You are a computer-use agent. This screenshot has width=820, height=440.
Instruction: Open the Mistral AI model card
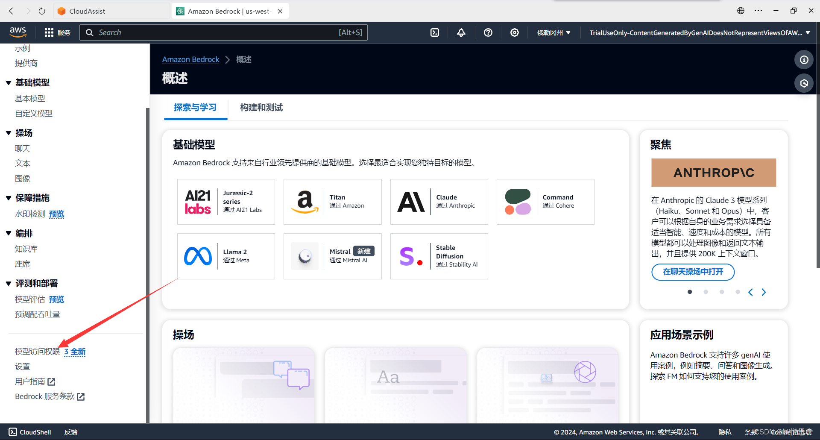[x=332, y=256]
